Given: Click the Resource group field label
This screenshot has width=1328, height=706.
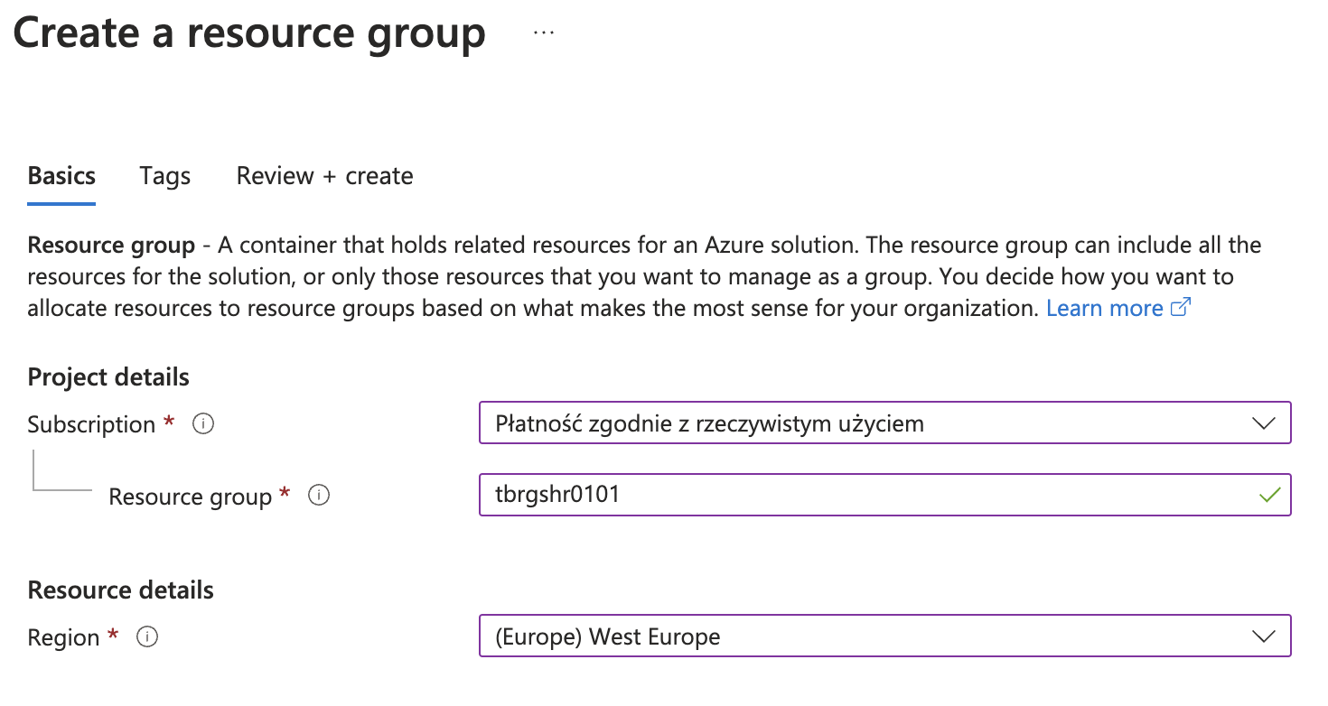Looking at the screenshot, I should 191,497.
